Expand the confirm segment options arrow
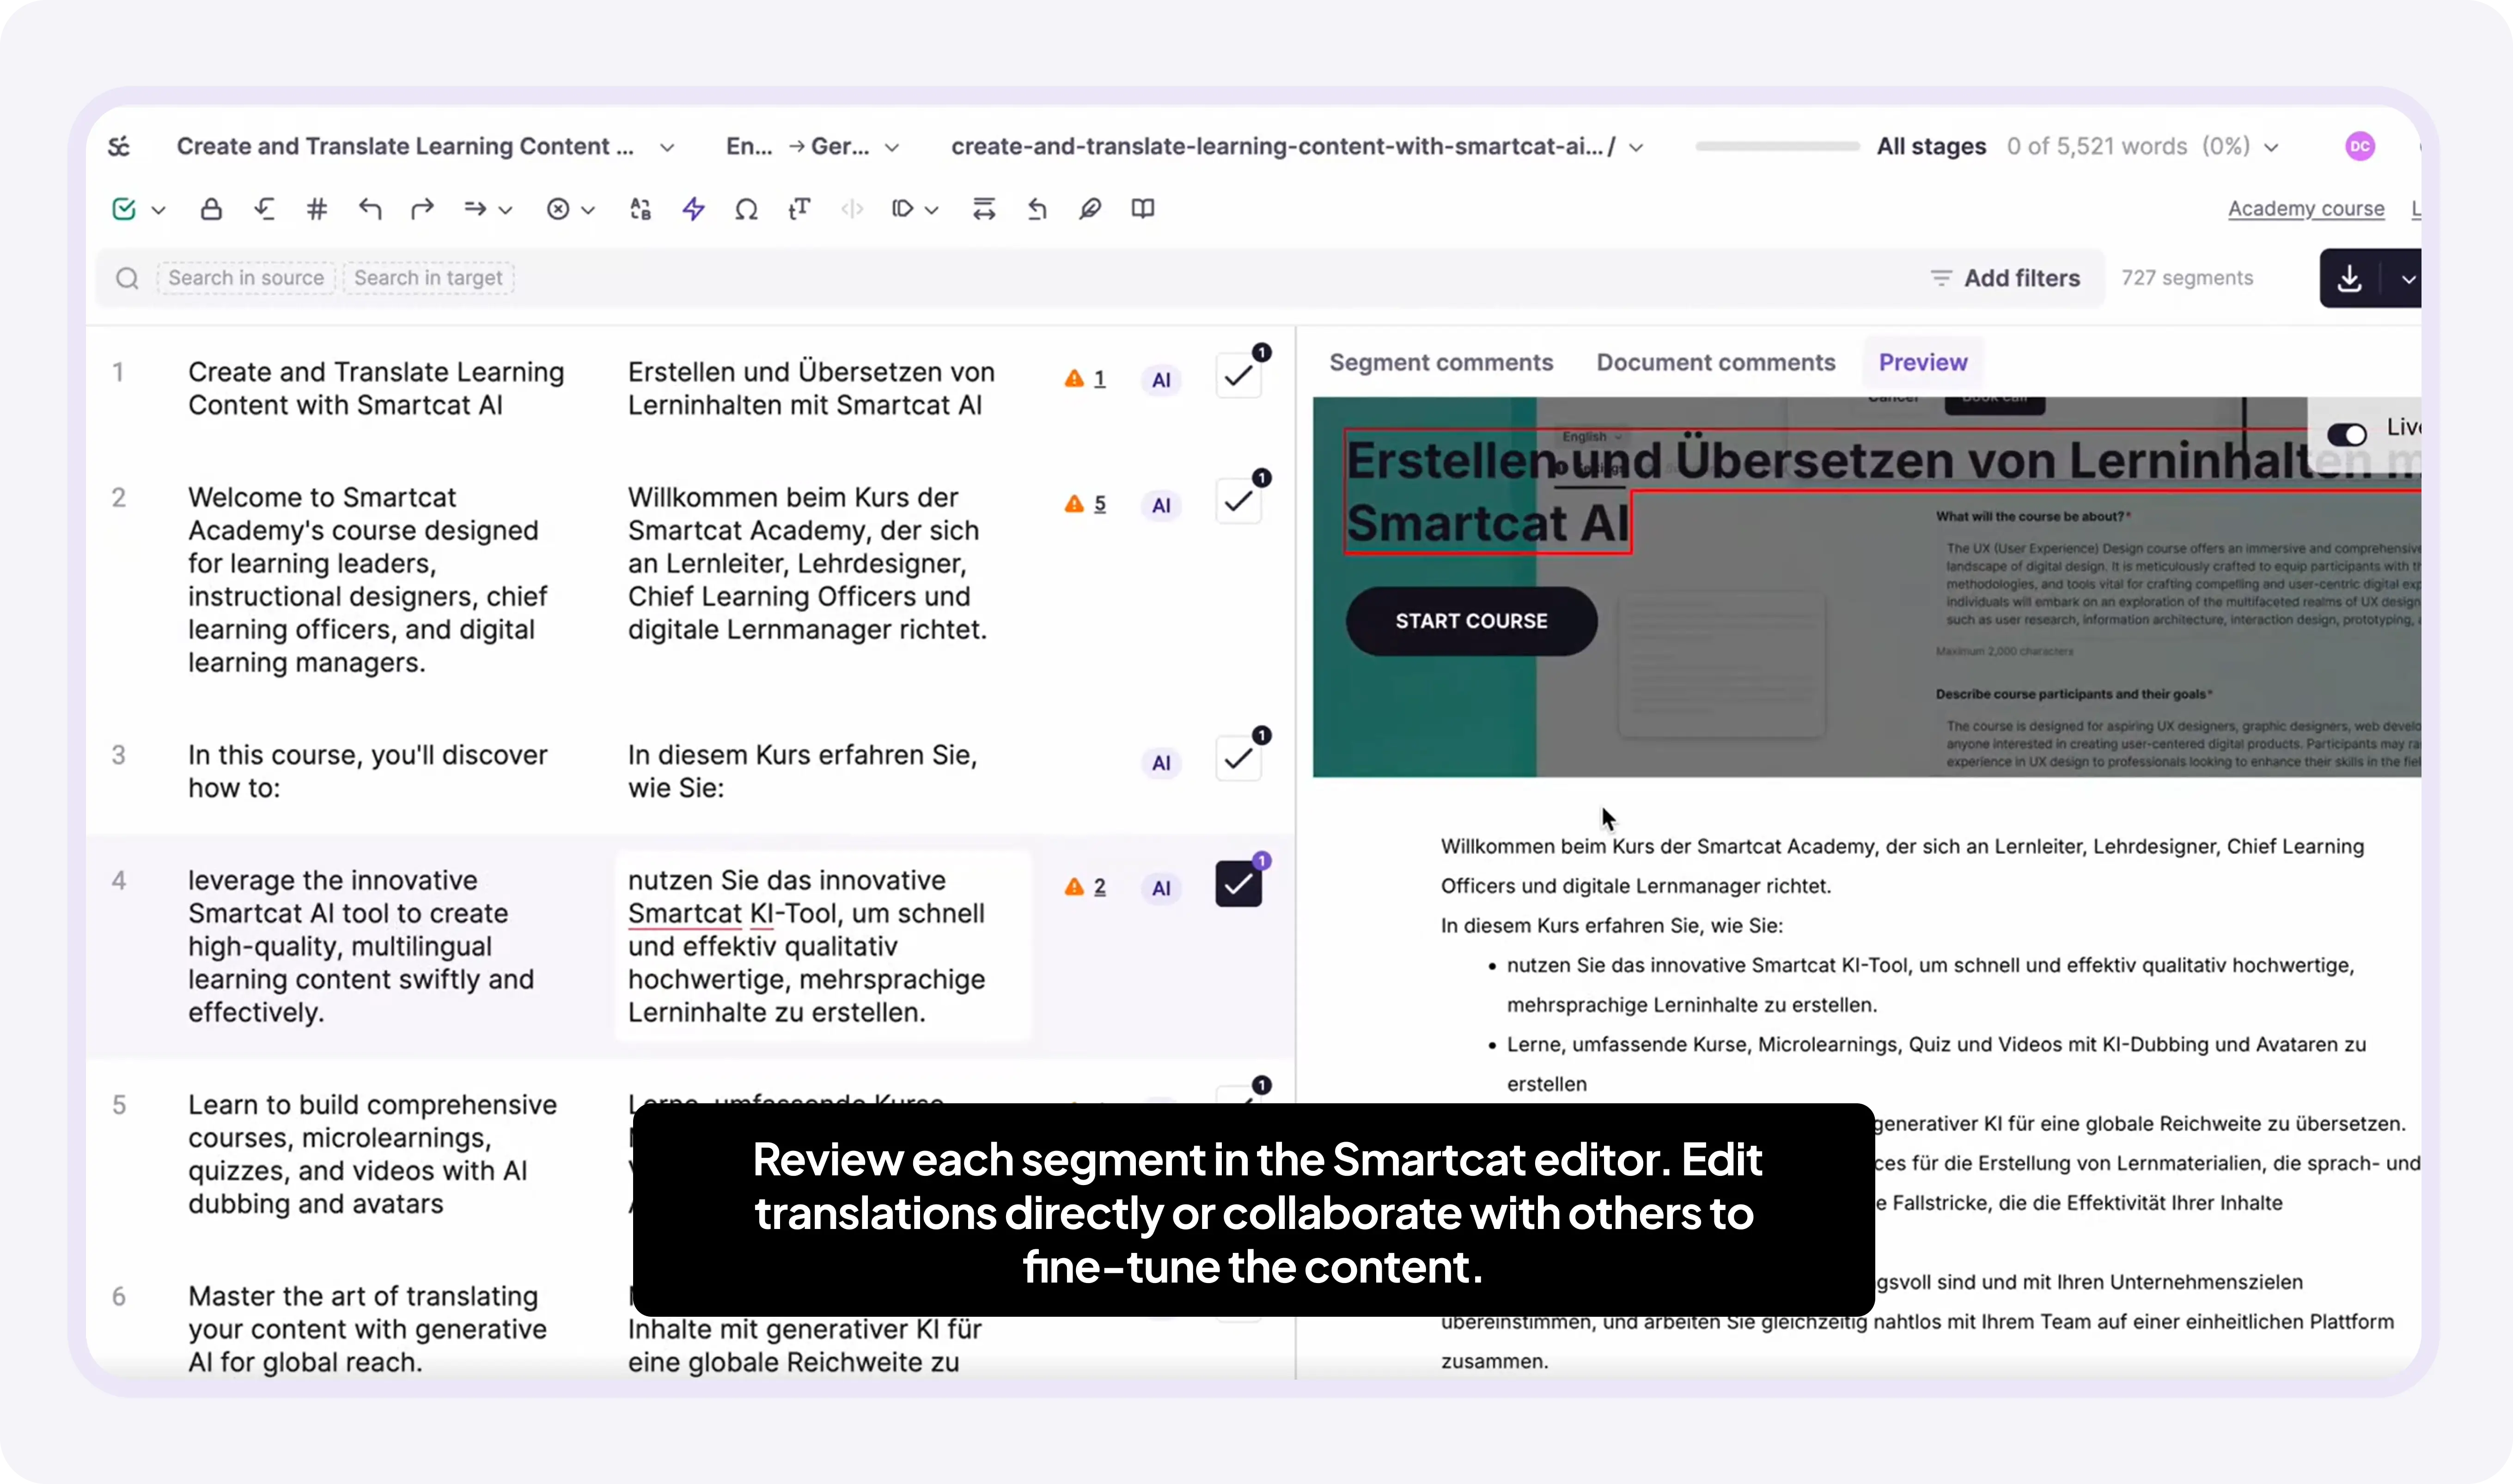Image resolution: width=2513 pixels, height=1484 pixels. tap(158, 210)
